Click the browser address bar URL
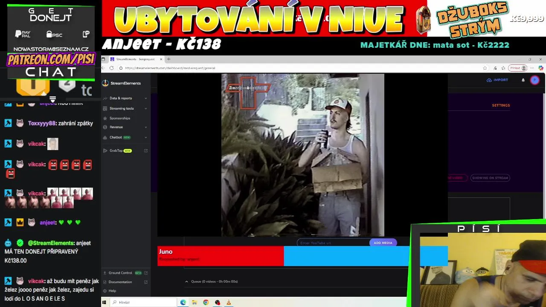Viewport: 546px width, 307px height. click(x=170, y=68)
